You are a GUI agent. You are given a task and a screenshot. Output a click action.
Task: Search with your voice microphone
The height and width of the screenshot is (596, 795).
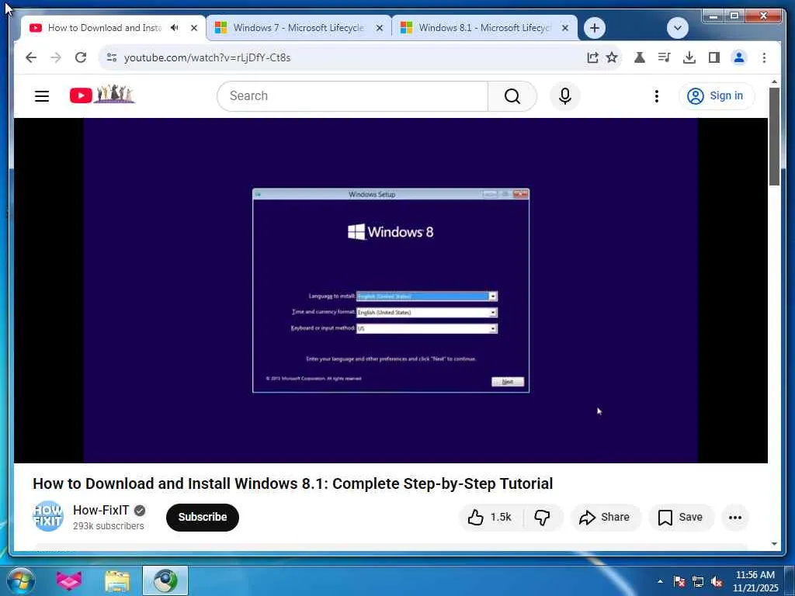click(x=565, y=95)
